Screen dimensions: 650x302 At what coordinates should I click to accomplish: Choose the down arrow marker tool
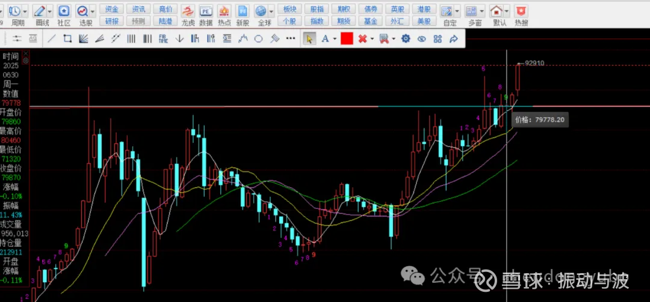179,38
